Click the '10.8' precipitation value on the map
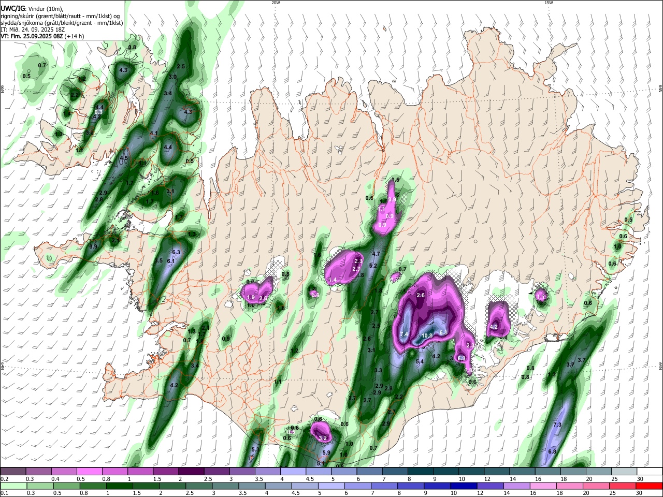 tap(427, 335)
